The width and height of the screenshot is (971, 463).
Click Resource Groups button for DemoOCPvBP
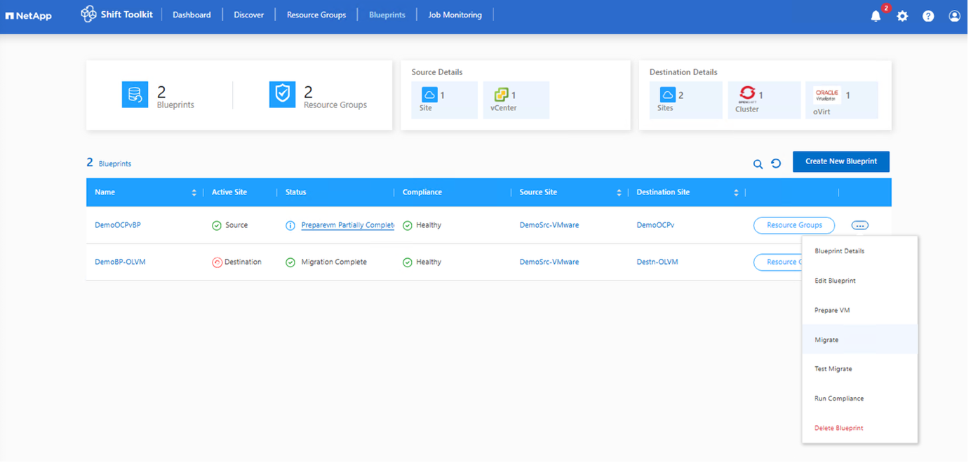(794, 225)
